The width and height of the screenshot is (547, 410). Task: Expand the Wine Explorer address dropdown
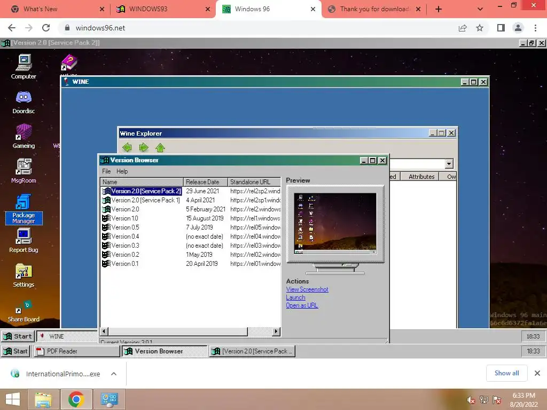(449, 163)
